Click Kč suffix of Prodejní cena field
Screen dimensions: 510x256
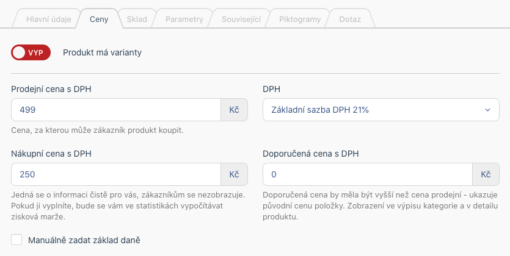click(x=234, y=110)
